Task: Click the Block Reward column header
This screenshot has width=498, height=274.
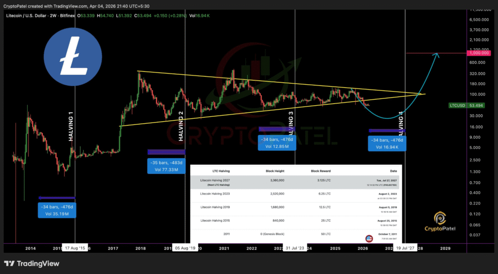Action: click(321, 171)
